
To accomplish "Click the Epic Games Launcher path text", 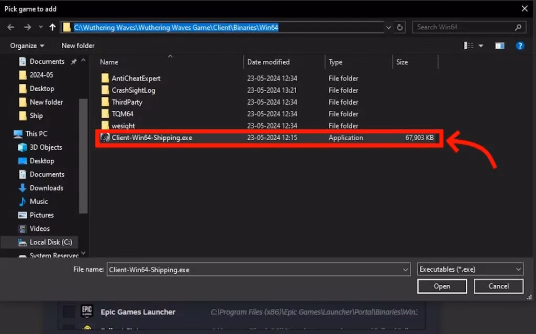I will pos(314,312).
